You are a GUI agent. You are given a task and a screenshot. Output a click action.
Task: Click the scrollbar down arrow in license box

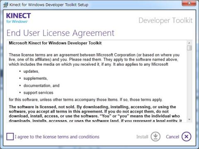pos(189,119)
